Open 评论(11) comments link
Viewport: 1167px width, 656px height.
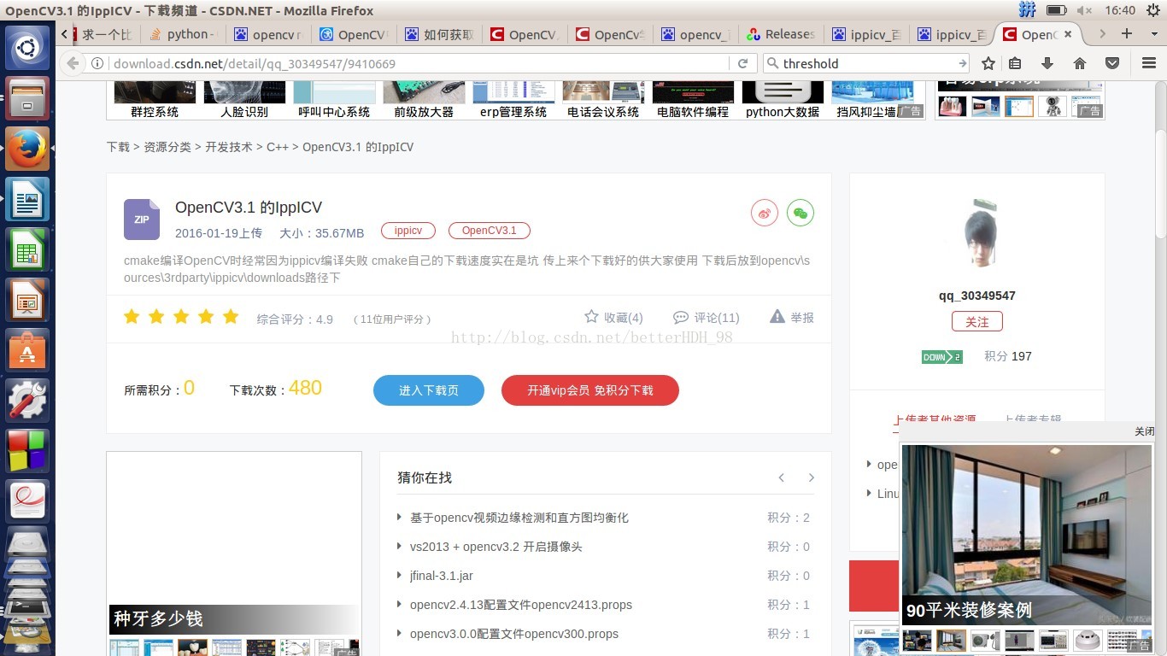pyautogui.click(x=707, y=318)
